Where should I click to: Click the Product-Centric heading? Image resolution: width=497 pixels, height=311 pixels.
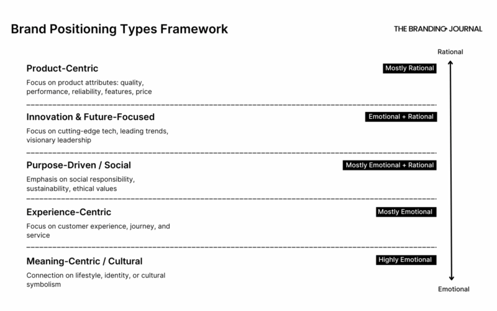[62, 68]
